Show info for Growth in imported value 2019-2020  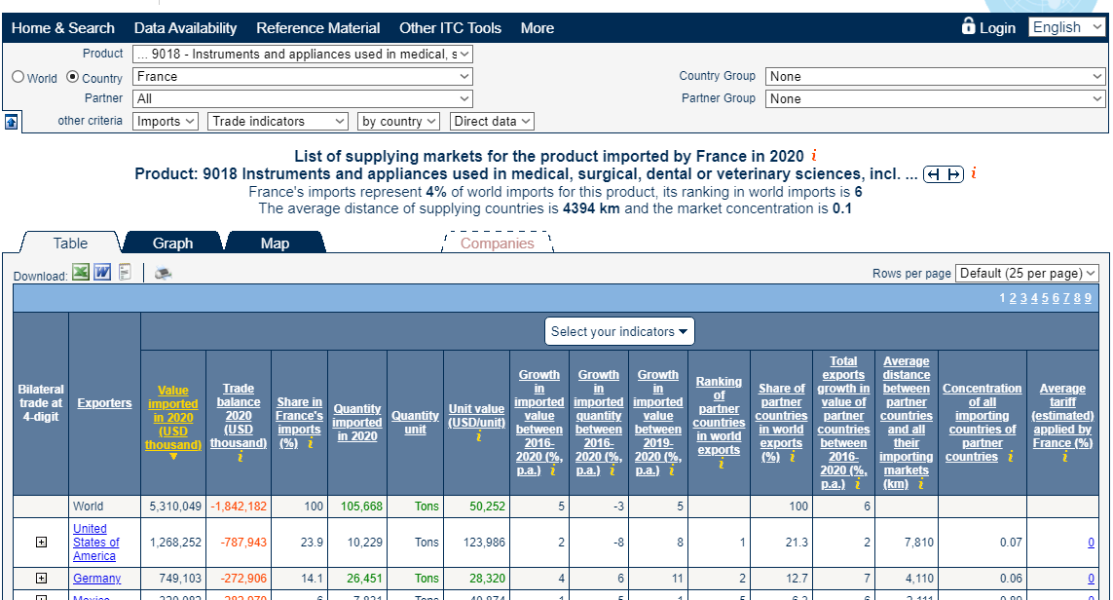[x=672, y=470]
